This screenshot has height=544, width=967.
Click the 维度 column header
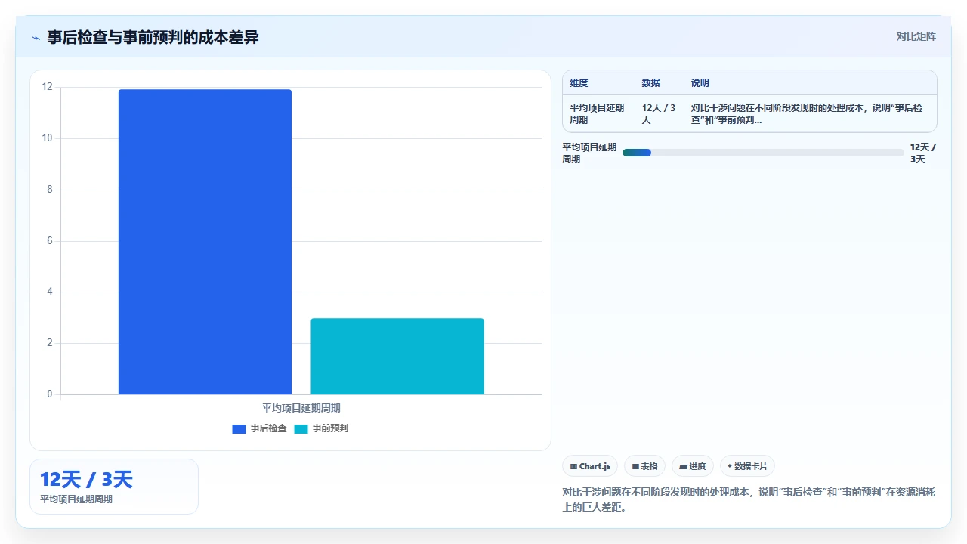[x=579, y=83]
